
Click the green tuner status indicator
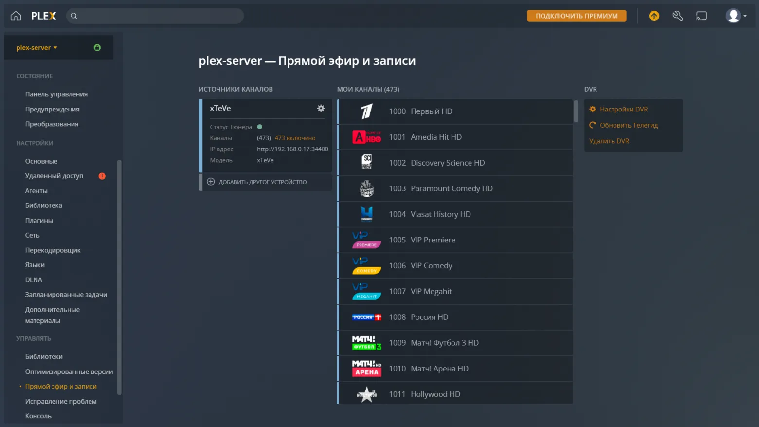click(x=259, y=127)
